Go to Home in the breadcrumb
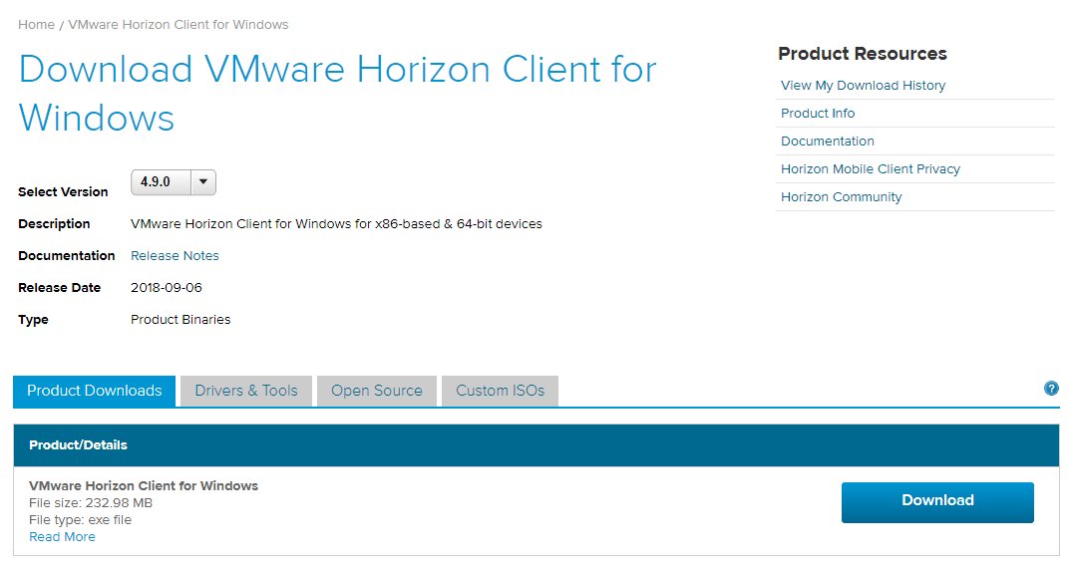The height and width of the screenshot is (568, 1072). [36, 25]
